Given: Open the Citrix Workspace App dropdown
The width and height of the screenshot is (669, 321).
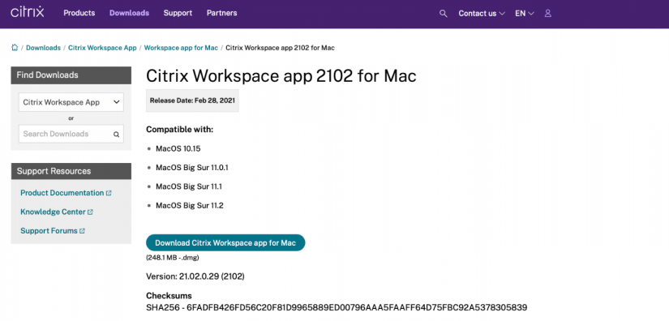Looking at the screenshot, I should 71,102.
